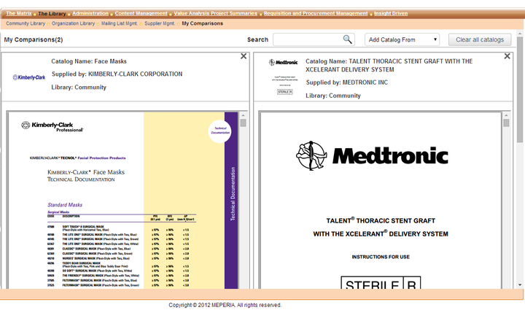
Task: Click the Copyright 2012 MEPERIA footer text
Action: pos(225,305)
